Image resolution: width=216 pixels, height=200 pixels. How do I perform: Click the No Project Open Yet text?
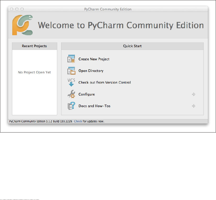34,72
